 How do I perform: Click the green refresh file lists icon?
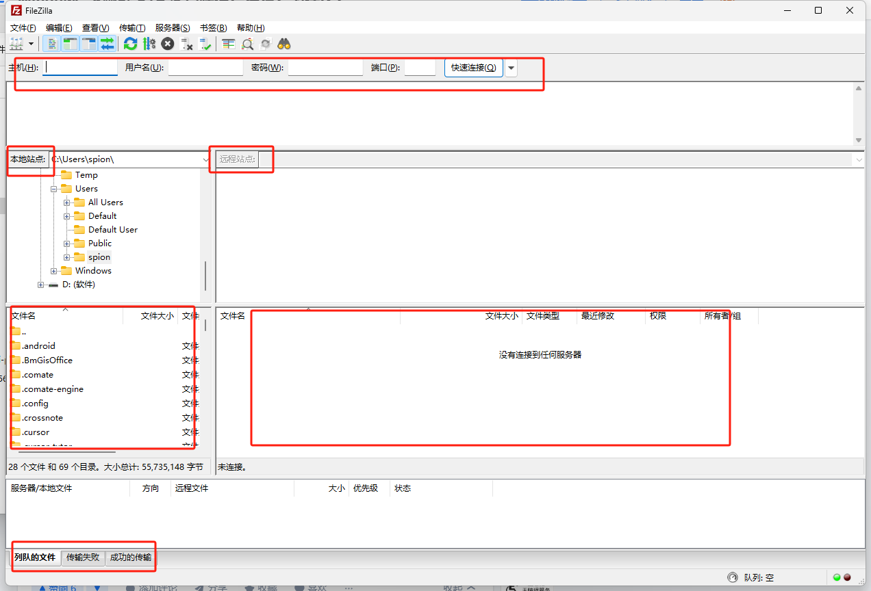[130, 44]
